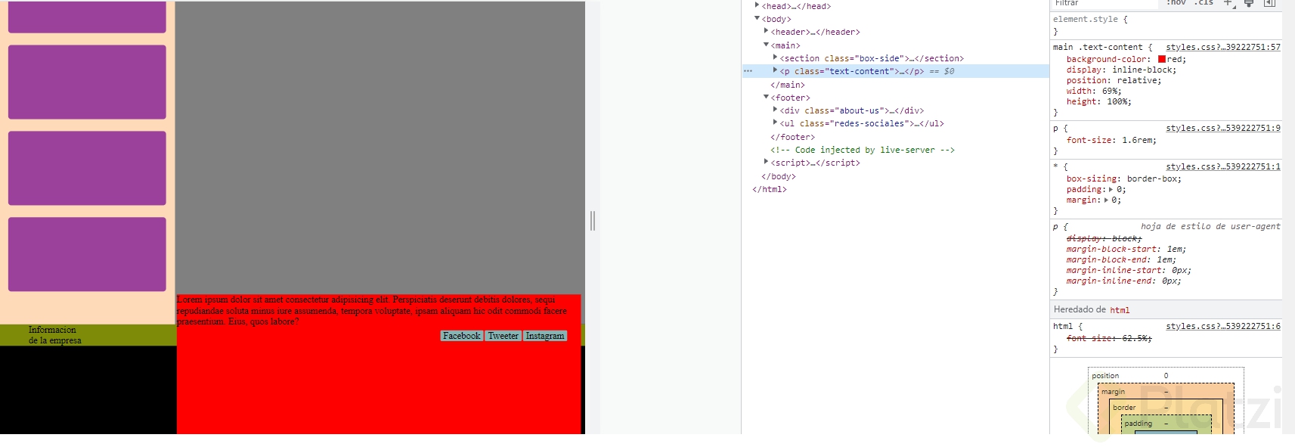Select the closing html tag line
The image size is (1295, 447).
point(770,189)
